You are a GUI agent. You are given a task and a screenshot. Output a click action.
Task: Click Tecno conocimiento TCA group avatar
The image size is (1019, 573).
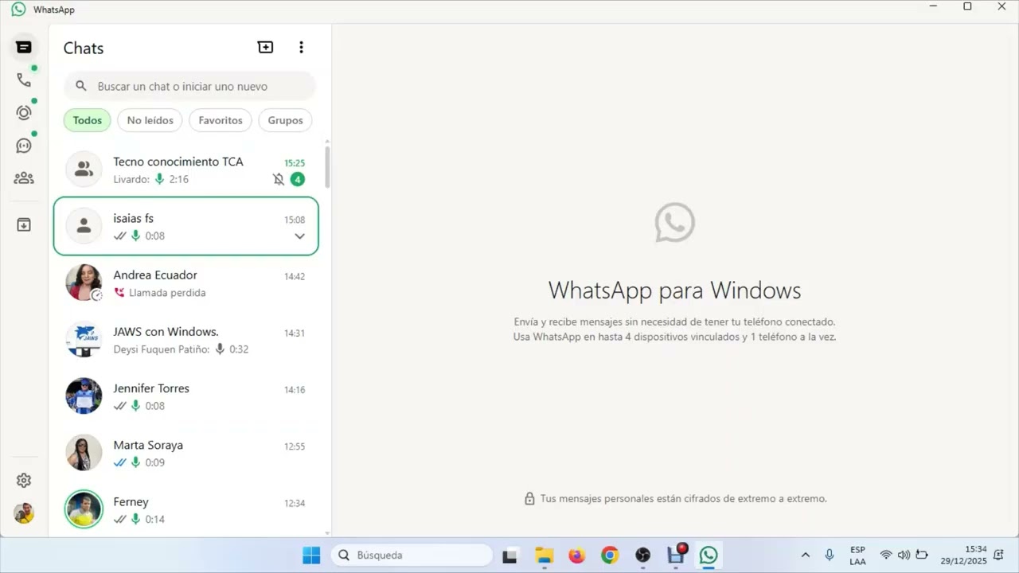[x=84, y=170]
